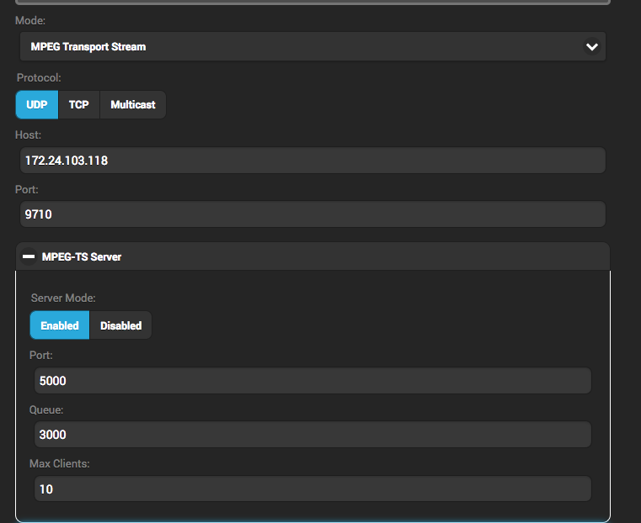Click the "Mode:" label text
Image resolution: width=641 pixels, height=523 pixels.
(31, 20)
